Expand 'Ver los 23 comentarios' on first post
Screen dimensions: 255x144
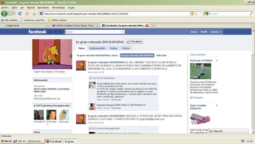tap(104, 78)
